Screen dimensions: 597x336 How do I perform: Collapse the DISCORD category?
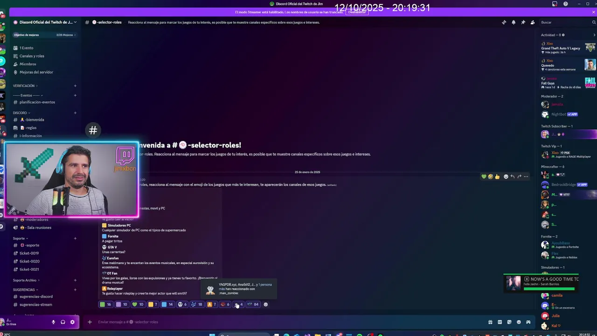tap(21, 113)
